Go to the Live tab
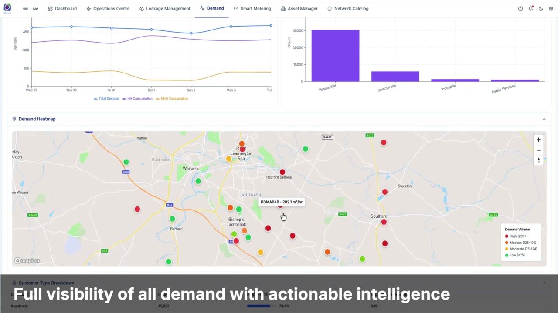The image size is (558, 313). [31, 9]
